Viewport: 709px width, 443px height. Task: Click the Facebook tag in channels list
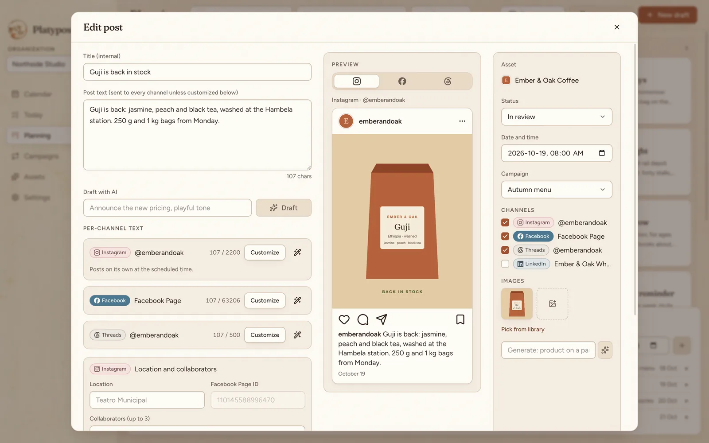tap(534, 236)
